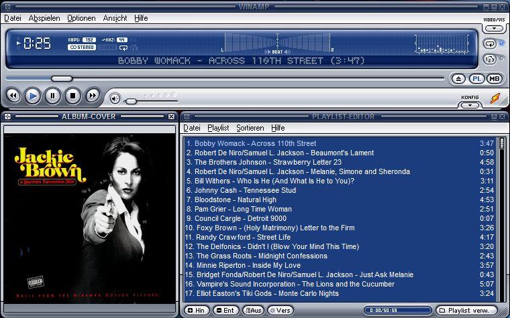This screenshot has height=318, width=510.
Task: Open the Sortieren menu
Action: pyautogui.click(x=250, y=128)
